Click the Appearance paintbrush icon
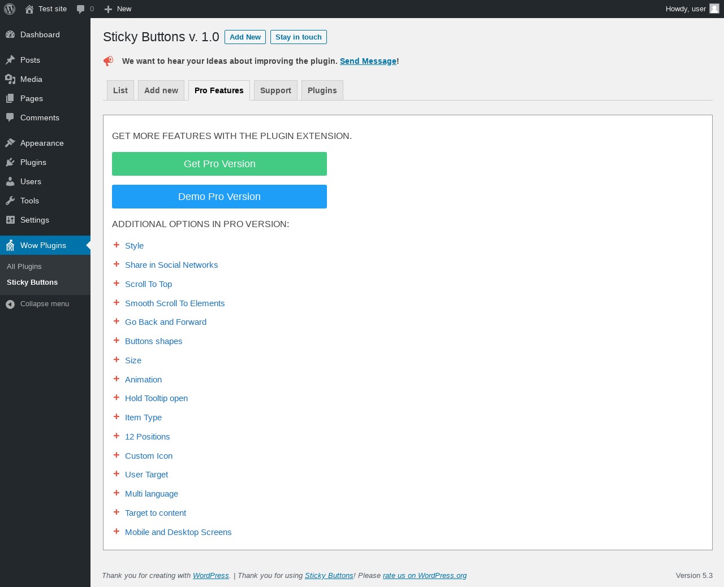The image size is (724, 587). click(10, 143)
